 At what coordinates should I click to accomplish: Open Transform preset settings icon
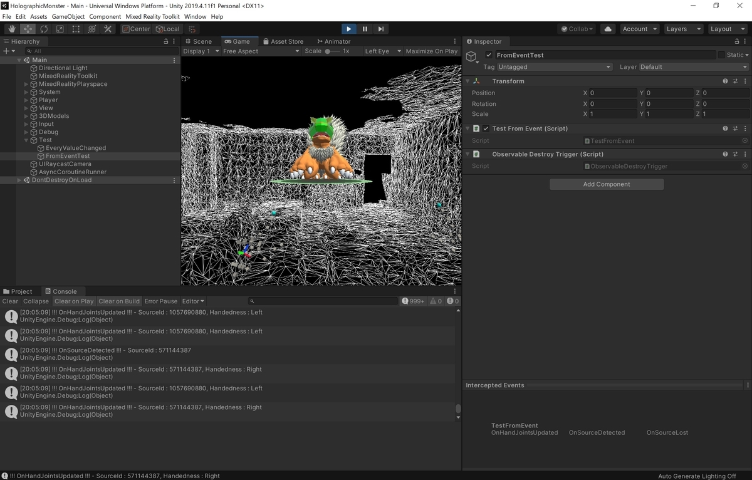pos(735,81)
